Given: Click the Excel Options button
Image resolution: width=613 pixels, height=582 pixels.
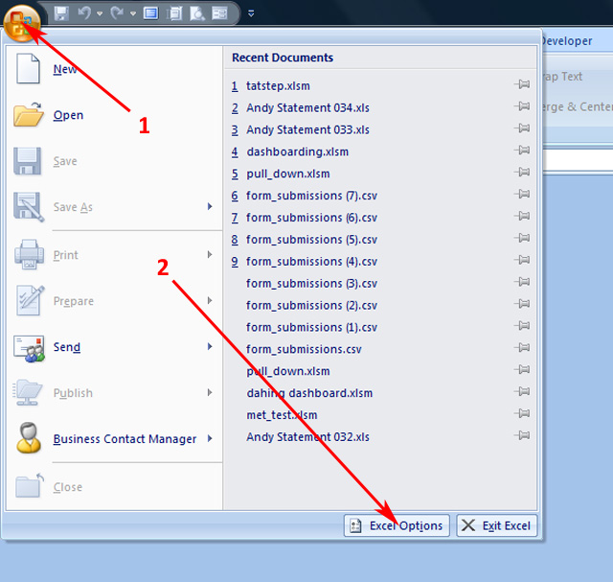Looking at the screenshot, I should (x=397, y=525).
